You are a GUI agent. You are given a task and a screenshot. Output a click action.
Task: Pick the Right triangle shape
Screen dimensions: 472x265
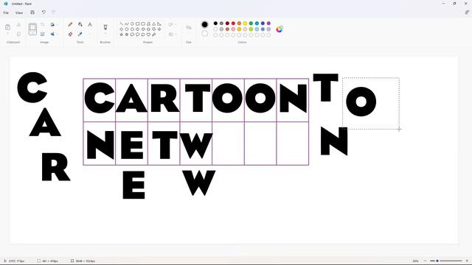[x=159, y=24]
